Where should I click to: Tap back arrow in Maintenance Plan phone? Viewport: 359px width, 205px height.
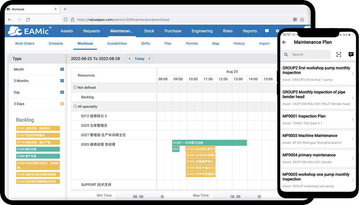tap(284, 42)
